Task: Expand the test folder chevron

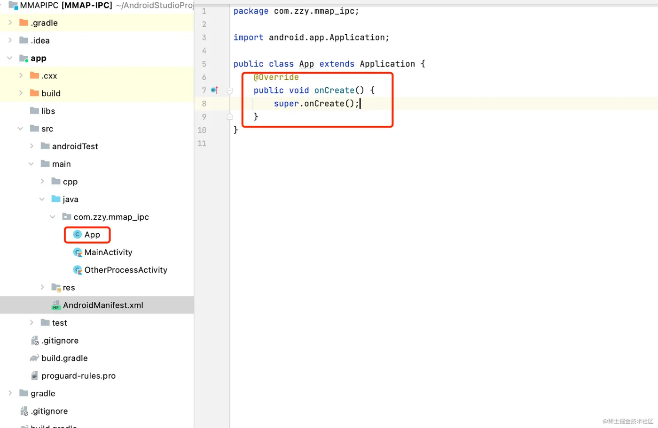Action: (x=31, y=323)
